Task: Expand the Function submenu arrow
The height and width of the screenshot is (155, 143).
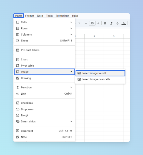Action: [71, 87]
